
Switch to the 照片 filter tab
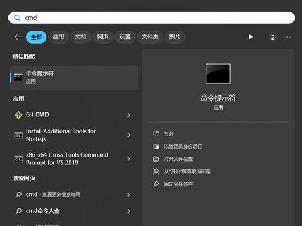click(x=175, y=37)
